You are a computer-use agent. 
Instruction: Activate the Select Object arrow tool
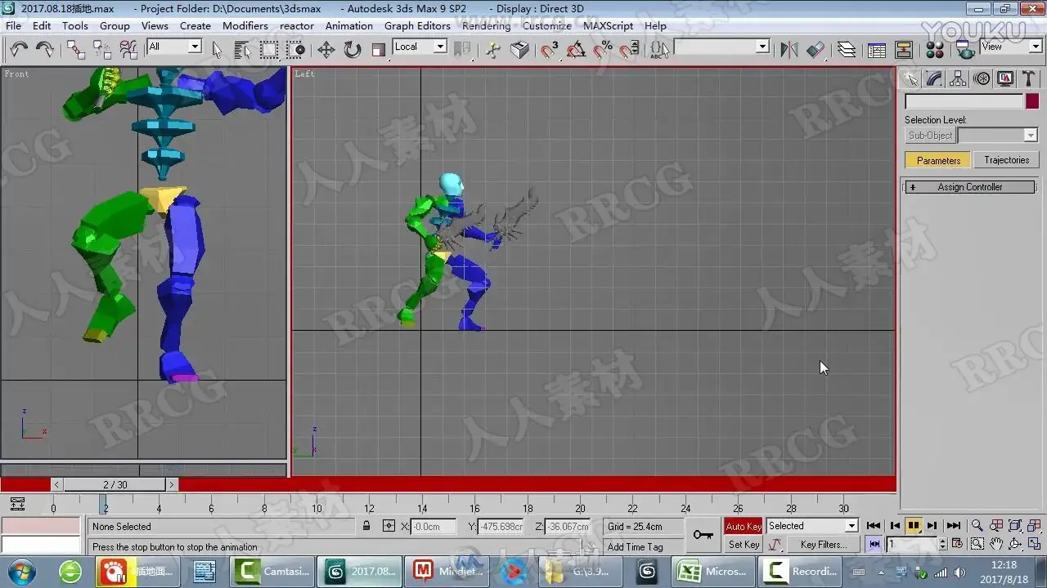pos(217,50)
